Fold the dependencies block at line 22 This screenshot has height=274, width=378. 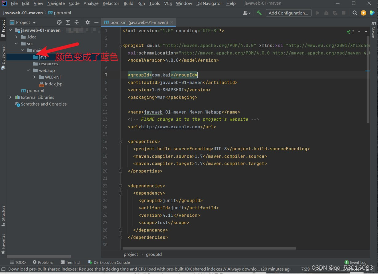pyautogui.click(x=120, y=186)
